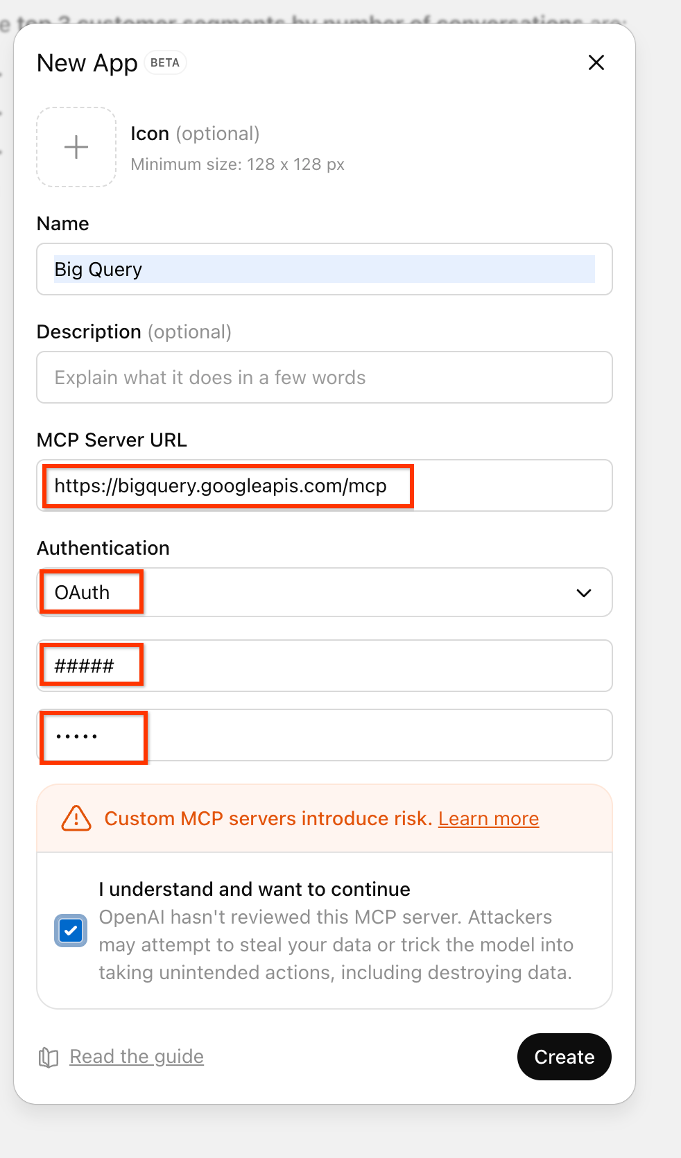This screenshot has width=681, height=1158.
Task: Expand authentication options showing OAuth
Action: [x=325, y=592]
